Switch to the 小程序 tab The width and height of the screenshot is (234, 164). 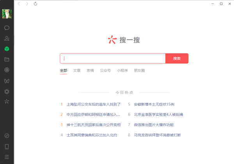122,70
